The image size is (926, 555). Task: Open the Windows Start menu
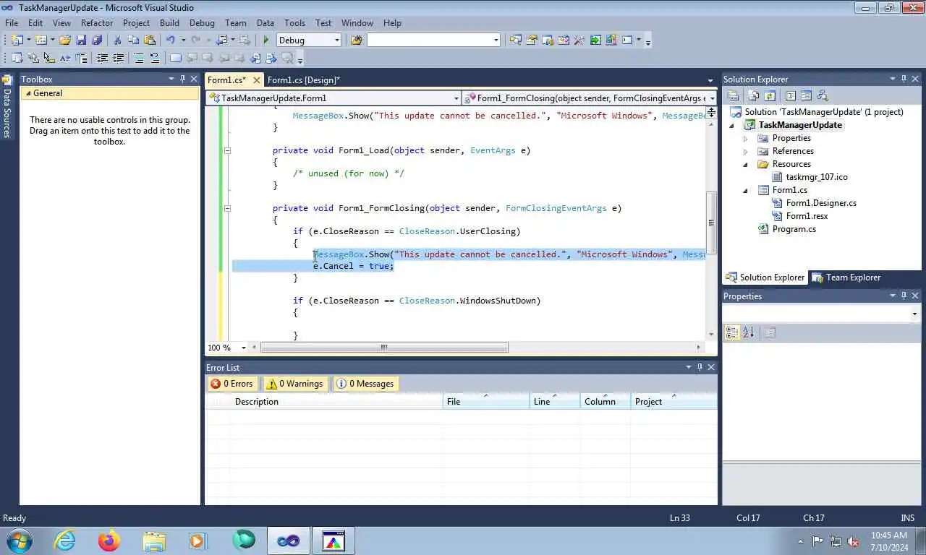pos(18,541)
